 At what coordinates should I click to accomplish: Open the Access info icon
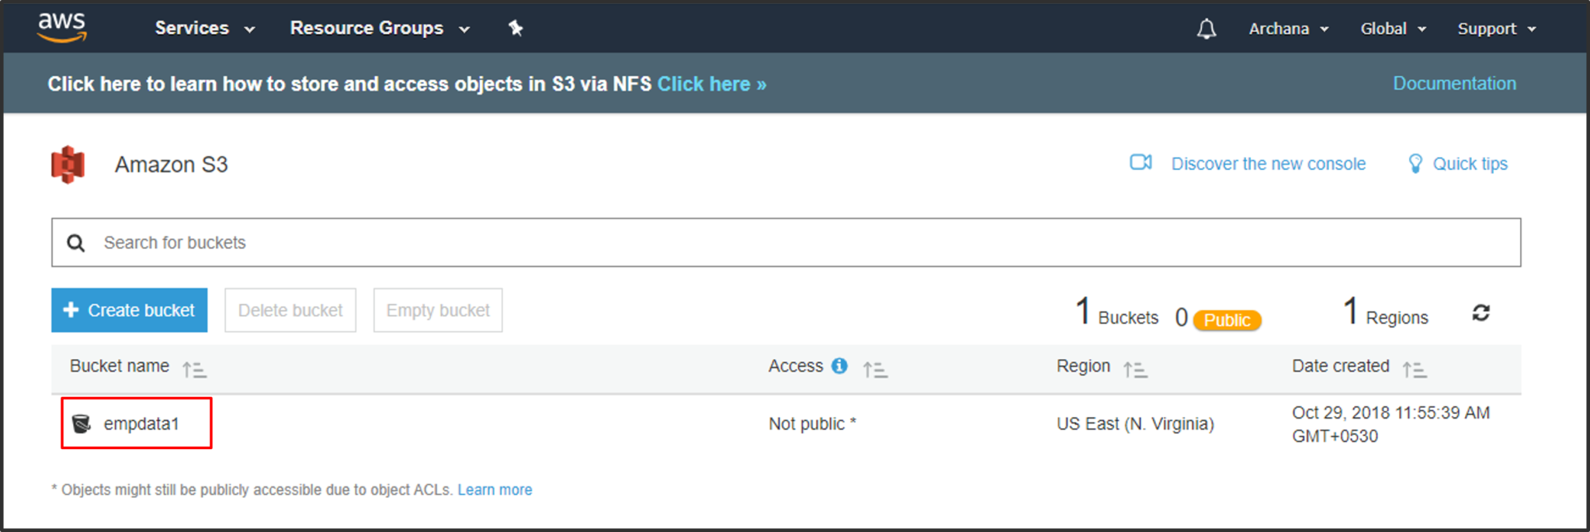(x=839, y=365)
